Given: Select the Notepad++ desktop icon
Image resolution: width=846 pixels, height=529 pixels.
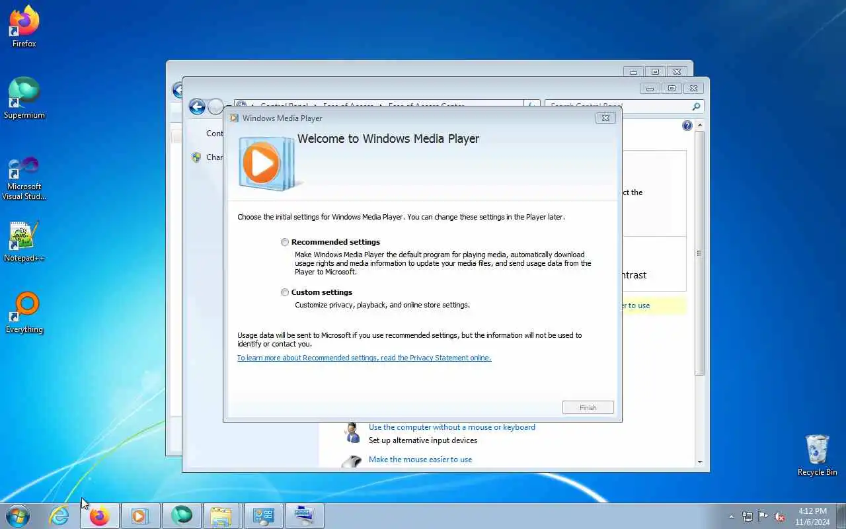Looking at the screenshot, I should click(x=24, y=241).
